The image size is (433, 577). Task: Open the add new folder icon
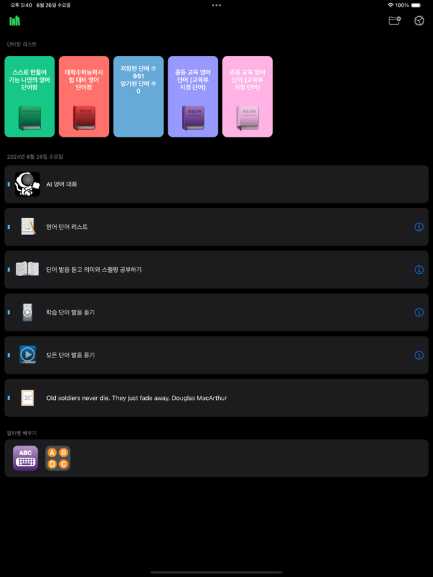click(395, 21)
